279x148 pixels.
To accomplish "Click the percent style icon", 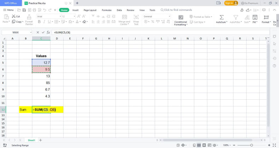I will 153,21.
